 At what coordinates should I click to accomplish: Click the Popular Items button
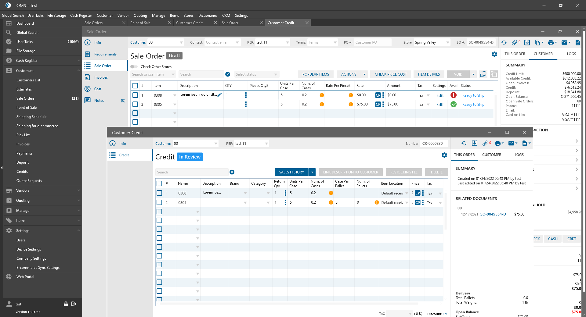(x=316, y=74)
